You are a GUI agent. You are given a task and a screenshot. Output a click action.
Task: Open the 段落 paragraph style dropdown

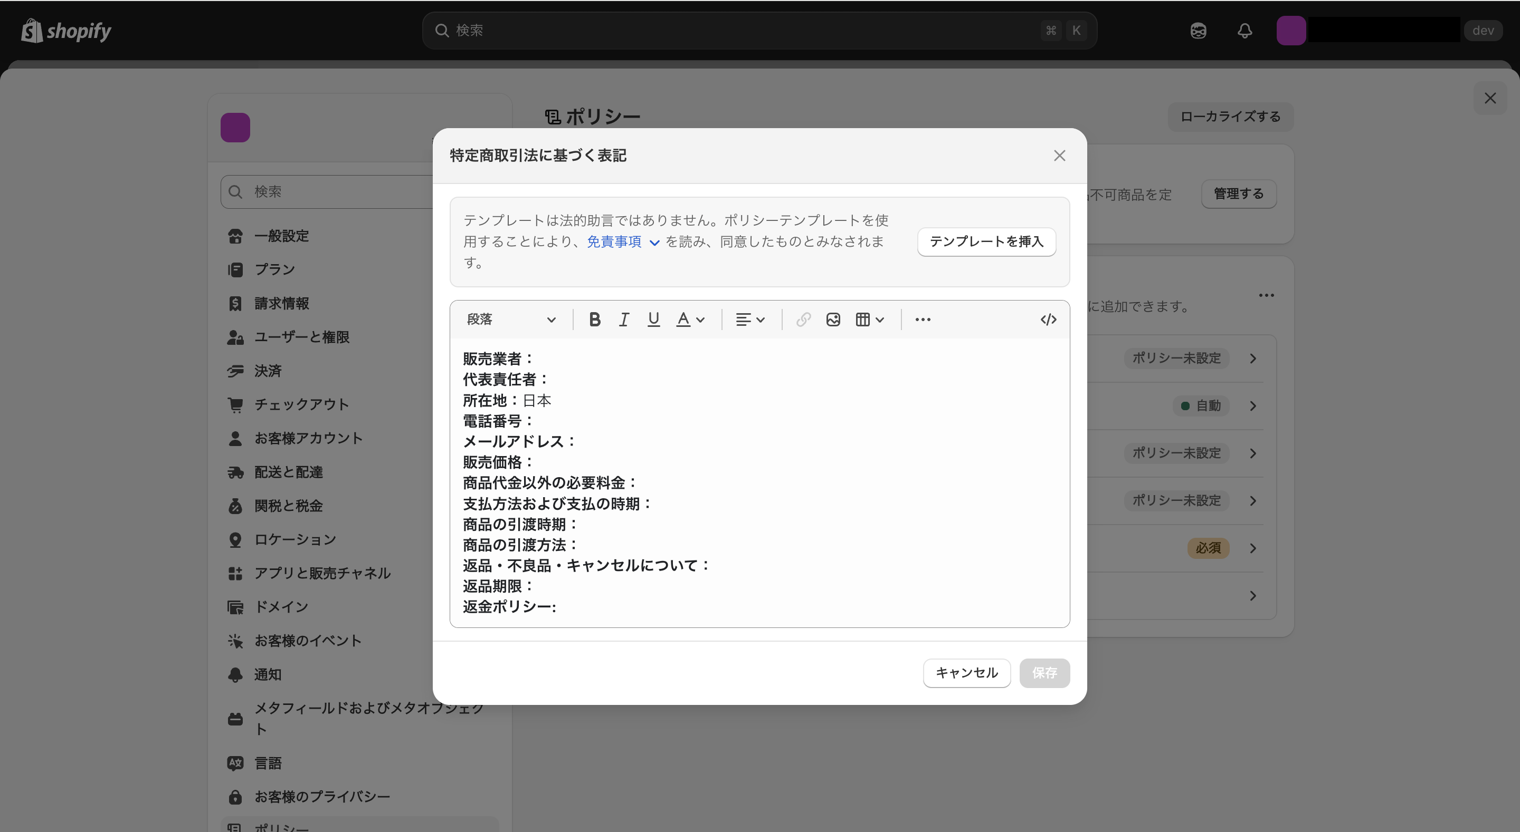[x=511, y=320]
